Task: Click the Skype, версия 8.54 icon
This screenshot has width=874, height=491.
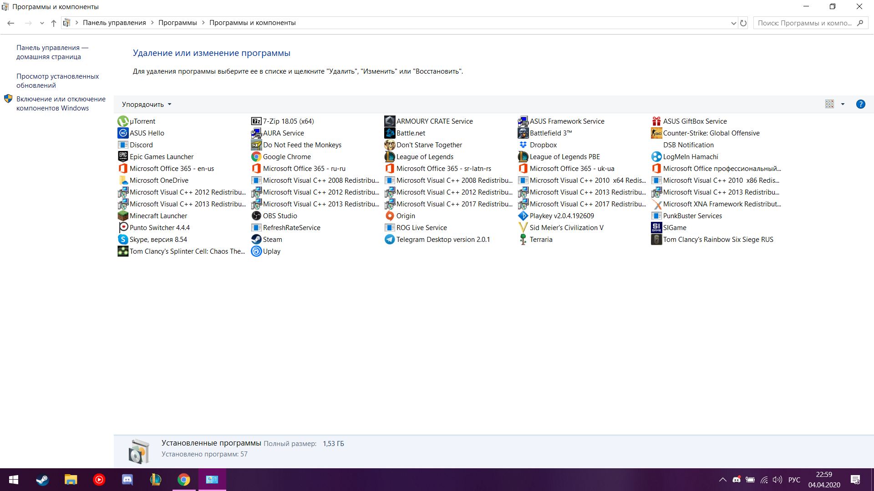Action: 123,240
